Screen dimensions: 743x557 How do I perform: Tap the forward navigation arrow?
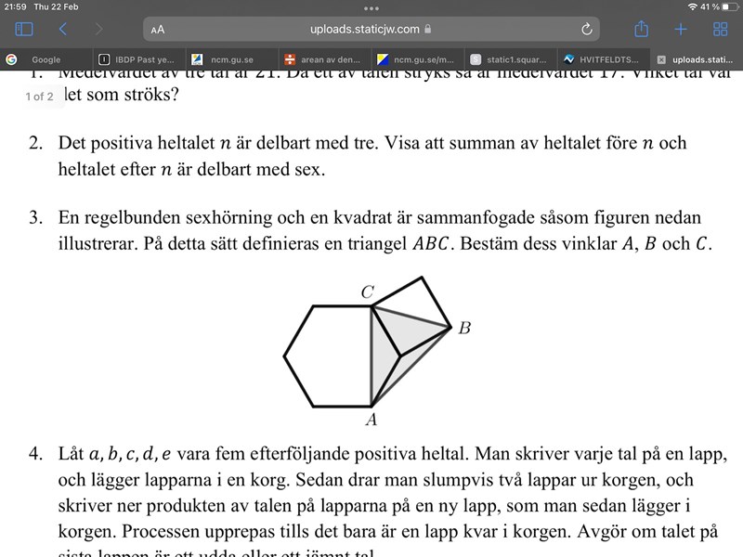pyautogui.click(x=98, y=30)
